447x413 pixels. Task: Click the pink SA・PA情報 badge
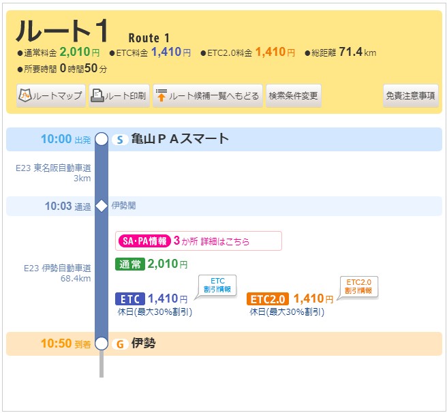click(x=144, y=241)
